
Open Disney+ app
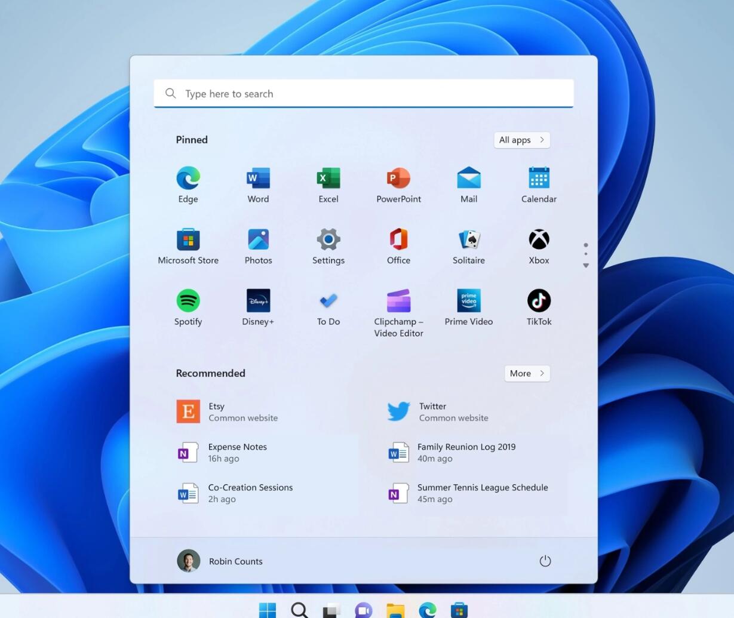tap(258, 308)
